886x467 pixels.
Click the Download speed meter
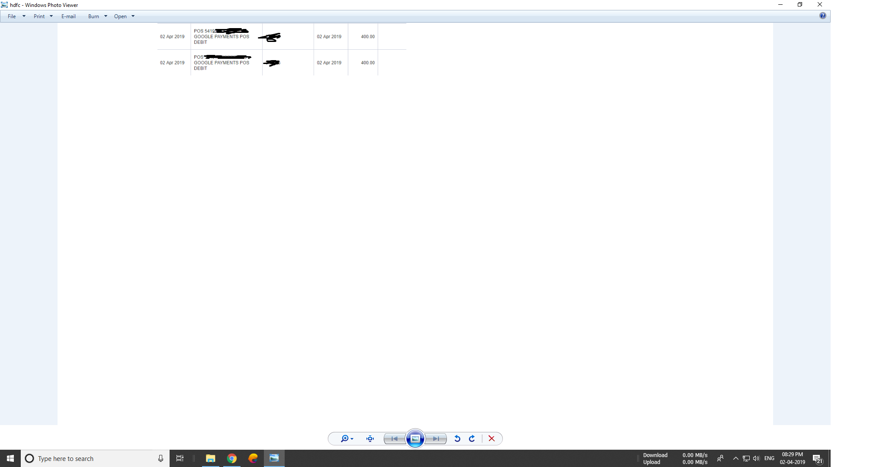point(675,455)
